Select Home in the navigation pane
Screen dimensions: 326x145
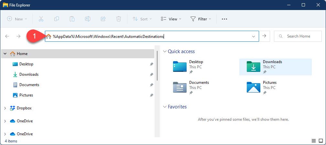[x=78, y=54]
